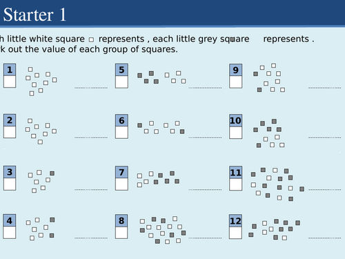Click the white square legend symbol in instructions

coord(91,39)
